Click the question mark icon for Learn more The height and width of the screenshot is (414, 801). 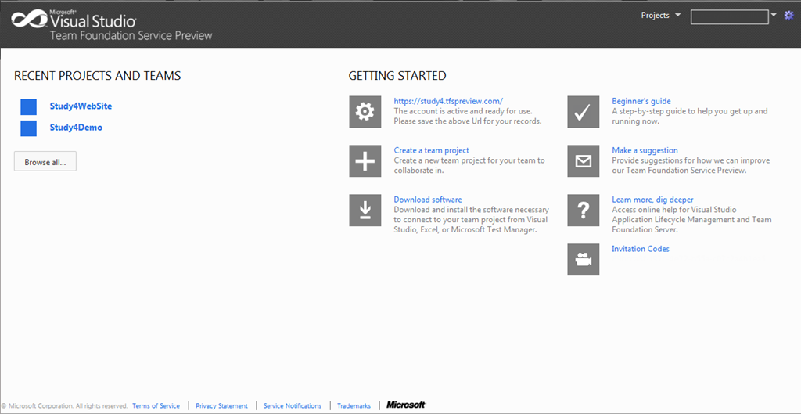tap(583, 210)
